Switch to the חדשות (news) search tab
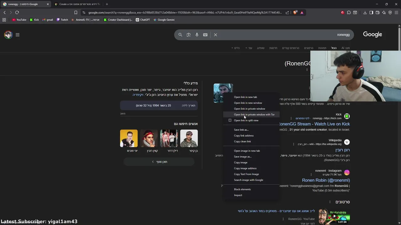The width and height of the screenshot is (401, 225). click(x=273, y=48)
